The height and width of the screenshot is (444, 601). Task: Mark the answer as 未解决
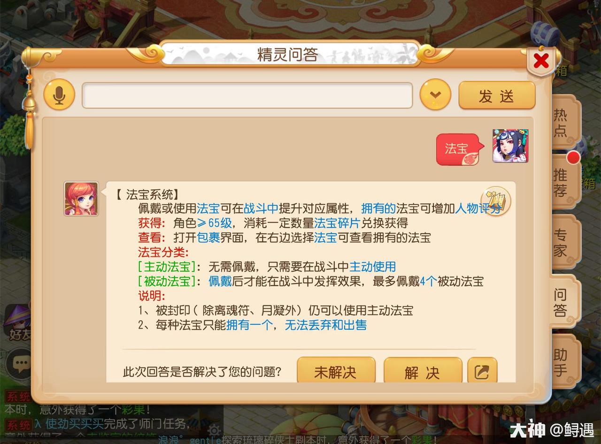[x=336, y=372]
